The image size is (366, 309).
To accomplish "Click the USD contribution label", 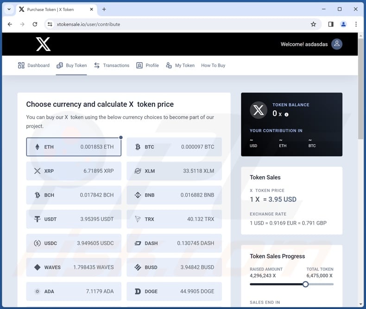I will (253, 146).
